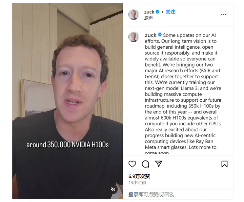Open the 原声 original audio link
This screenshot has height=202, width=244.
pyautogui.click(x=148, y=18)
